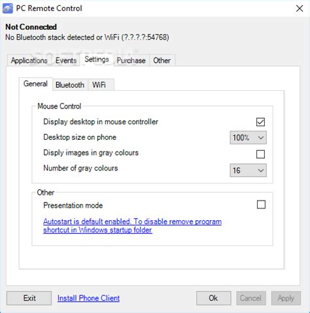
Task: Expand the Number of gray colours dropdown
Action: [248, 170]
